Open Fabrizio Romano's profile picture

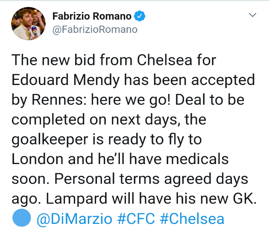pos(28,23)
